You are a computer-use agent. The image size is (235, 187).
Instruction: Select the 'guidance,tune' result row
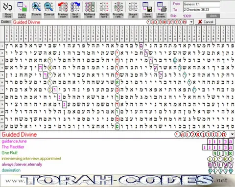click(x=117, y=141)
